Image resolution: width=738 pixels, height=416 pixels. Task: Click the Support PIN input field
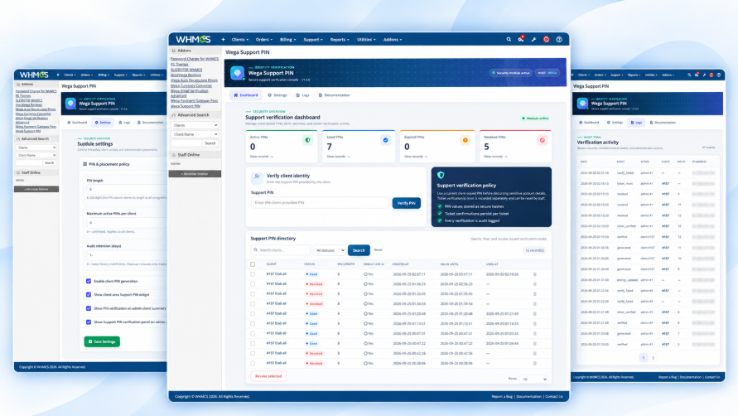(320, 202)
